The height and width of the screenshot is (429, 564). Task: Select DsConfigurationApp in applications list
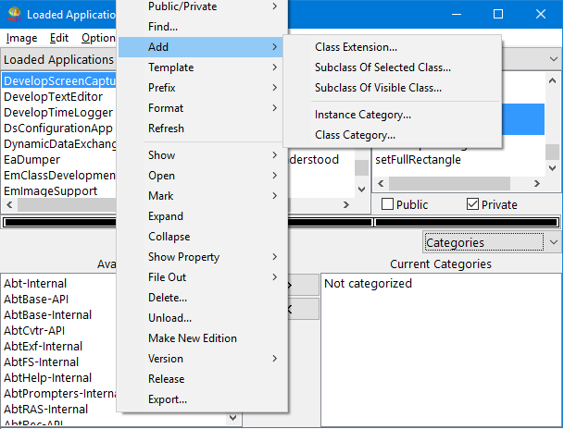point(57,129)
